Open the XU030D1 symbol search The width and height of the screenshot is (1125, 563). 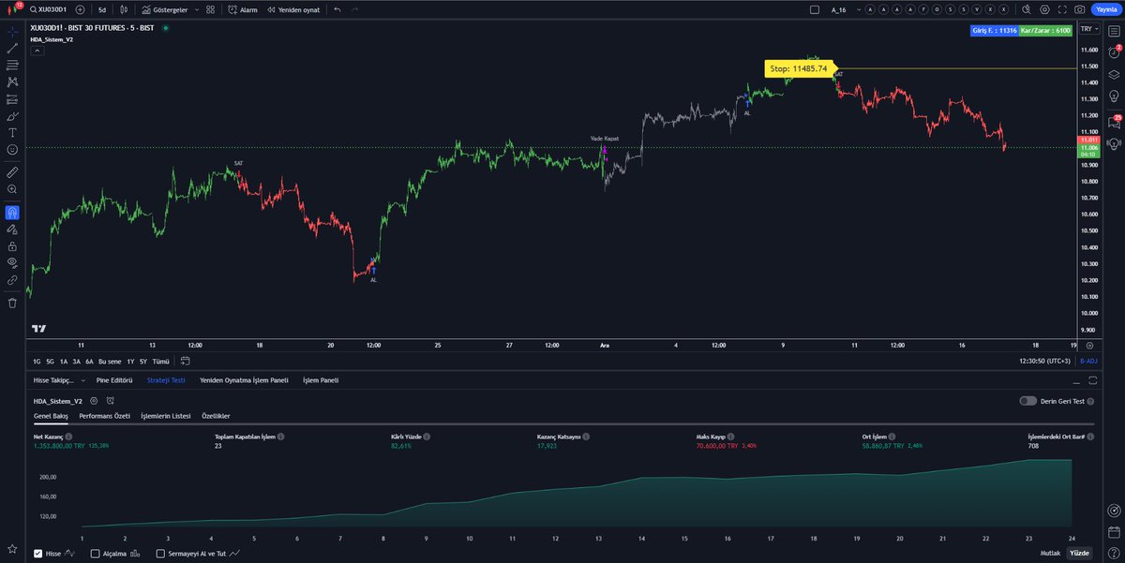[48, 9]
